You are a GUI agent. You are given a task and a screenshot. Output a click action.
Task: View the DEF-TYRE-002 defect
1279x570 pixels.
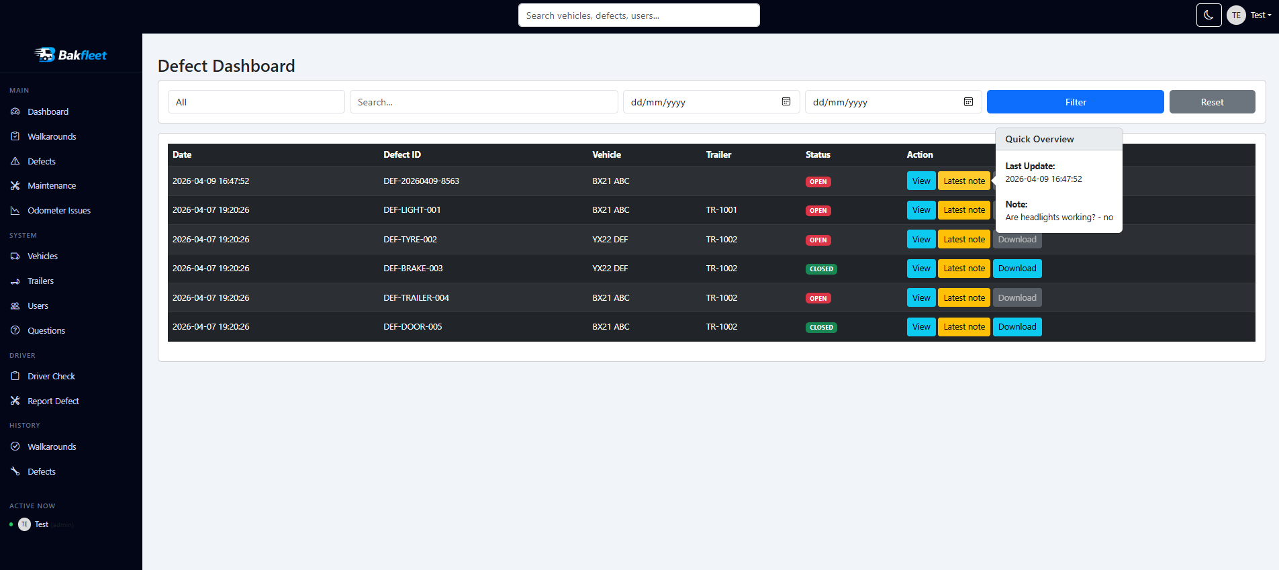tap(921, 240)
